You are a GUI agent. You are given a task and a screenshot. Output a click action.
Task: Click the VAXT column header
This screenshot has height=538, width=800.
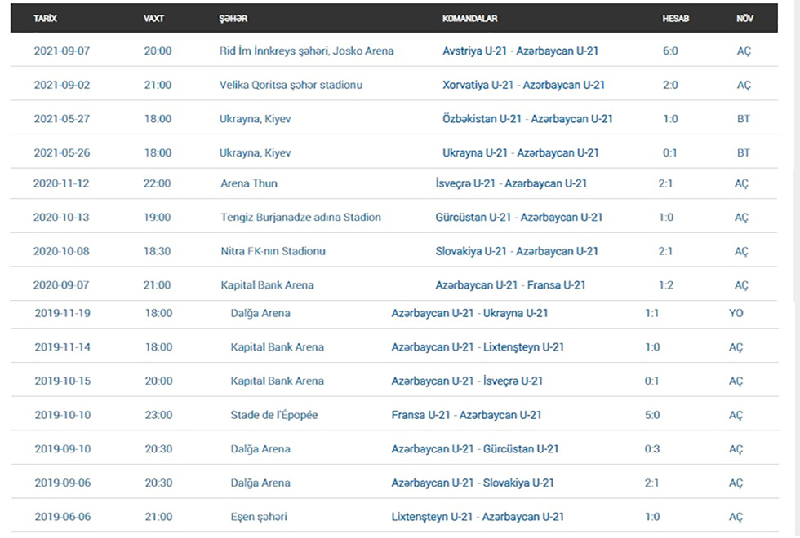click(153, 18)
